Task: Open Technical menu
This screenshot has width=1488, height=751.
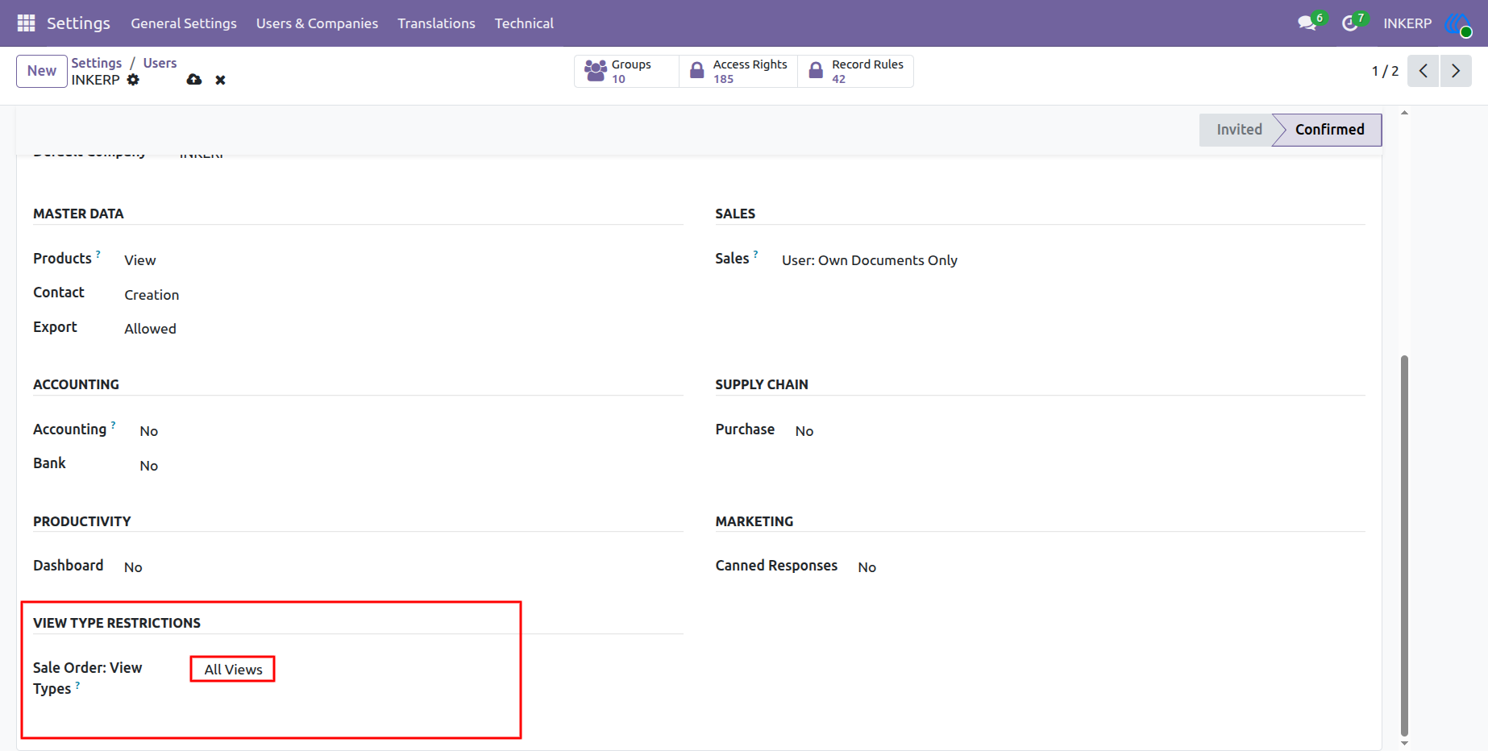Action: (x=524, y=23)
